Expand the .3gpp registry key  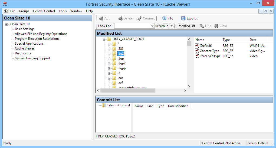[x=109, y=68]
